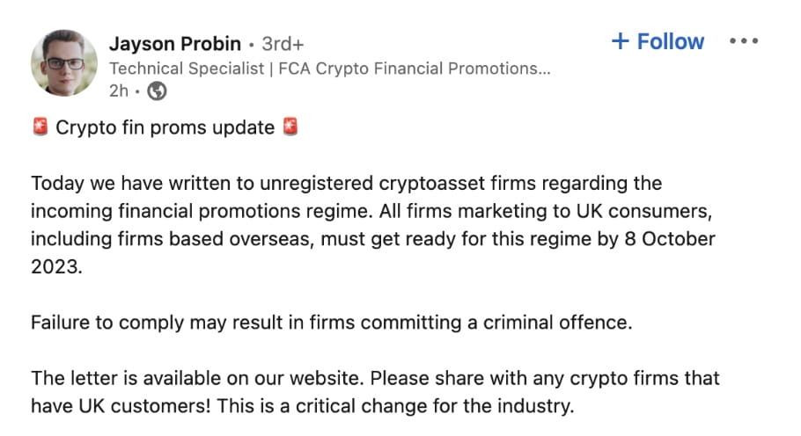801x436 pixels.
Task: Click the 3rd+ connection degree label
Action: pyautogui.click(x=283, y=43)
